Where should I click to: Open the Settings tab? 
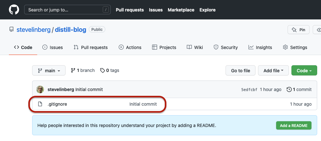(x=295, y=47)
